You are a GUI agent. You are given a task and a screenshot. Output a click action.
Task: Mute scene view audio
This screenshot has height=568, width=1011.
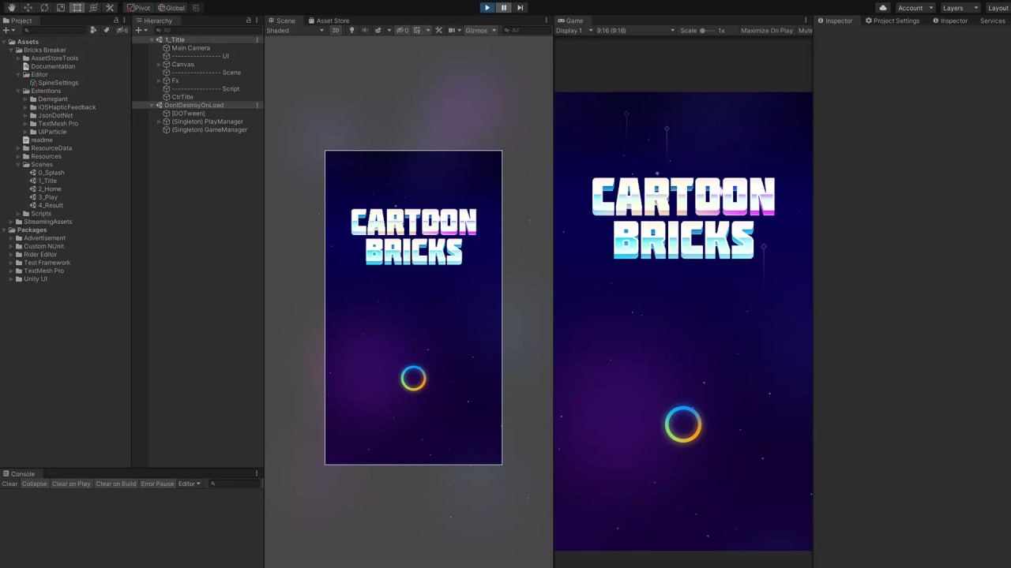point(366,30)
